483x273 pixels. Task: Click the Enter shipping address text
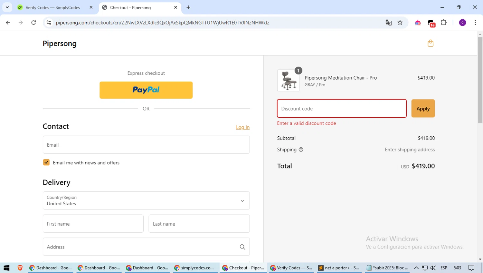410,150
